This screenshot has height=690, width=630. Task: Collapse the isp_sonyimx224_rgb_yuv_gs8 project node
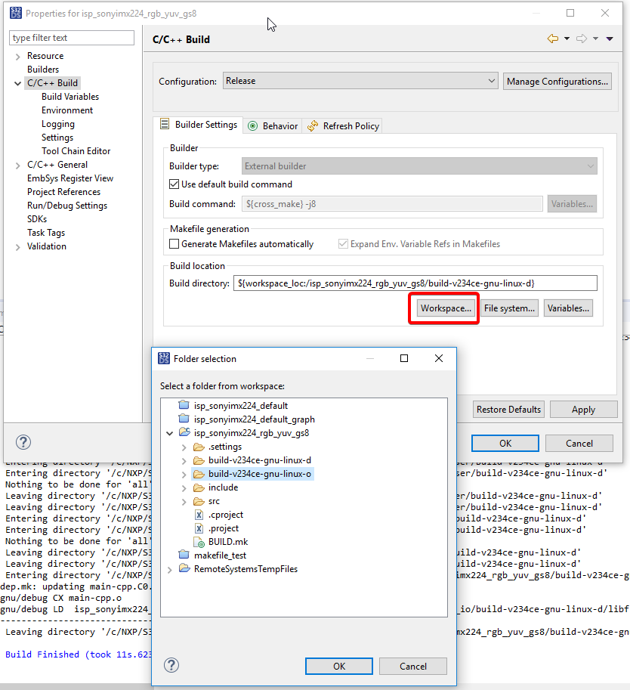169,434
